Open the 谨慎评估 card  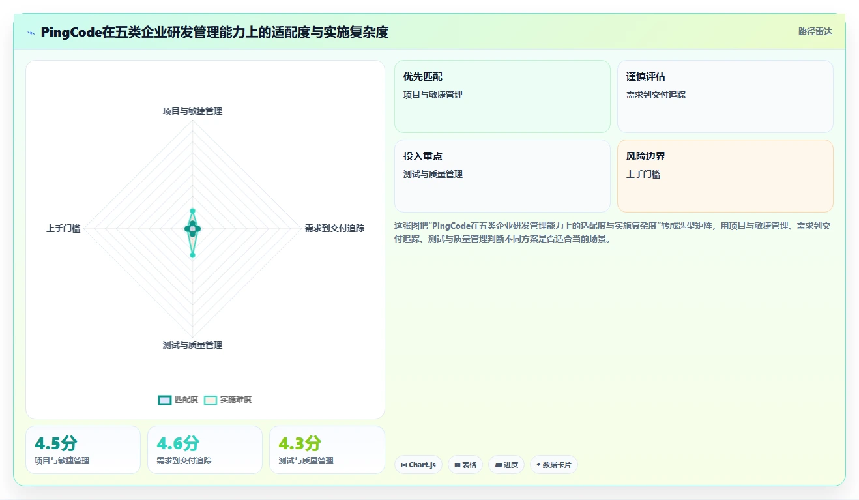point(725,96)
